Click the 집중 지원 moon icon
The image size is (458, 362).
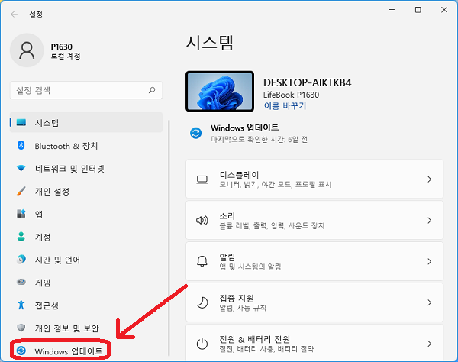click(x=202, y=302)
